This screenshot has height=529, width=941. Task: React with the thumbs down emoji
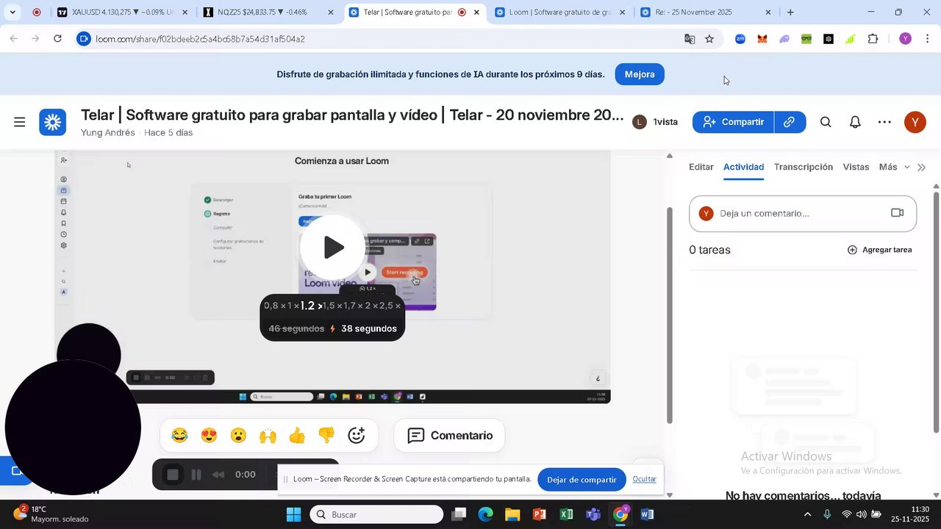point(326,436)
